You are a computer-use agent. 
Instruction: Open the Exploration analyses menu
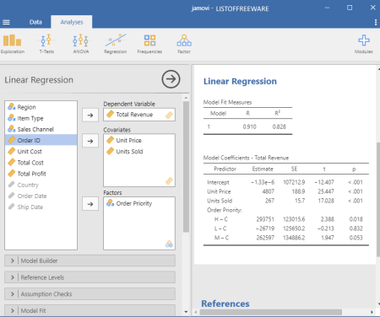(13, 44)
